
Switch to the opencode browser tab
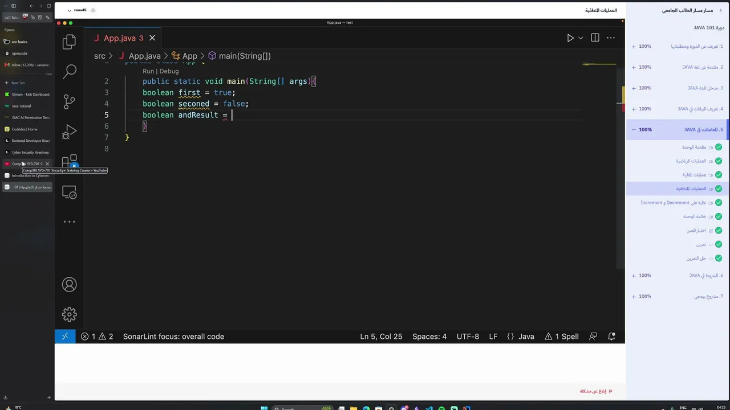pyautogui.click(x=27, y=54)
